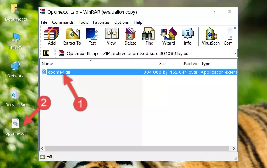Run the Test archive tool
The height and width of the screenshot is (168, 267).
(92, 36)
